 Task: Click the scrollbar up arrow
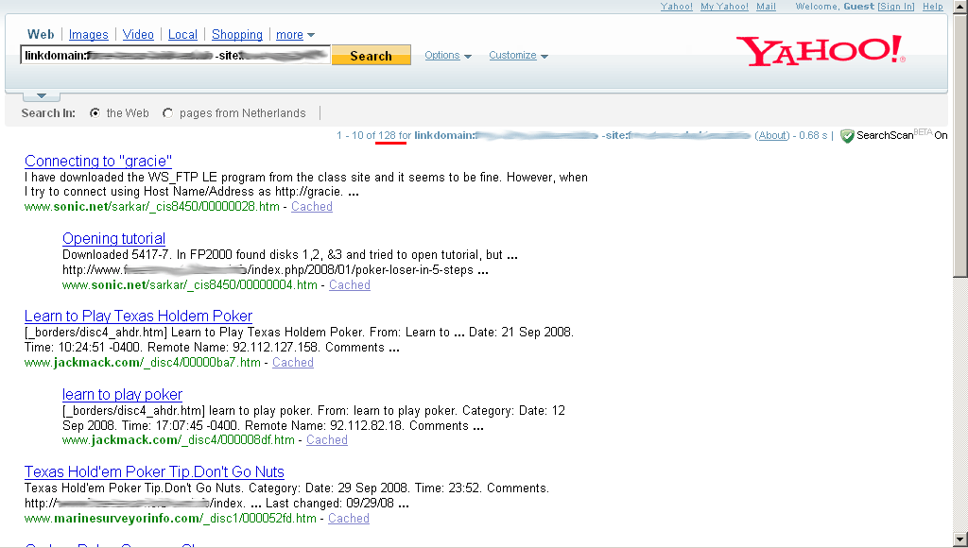click(x=960, y=7)
